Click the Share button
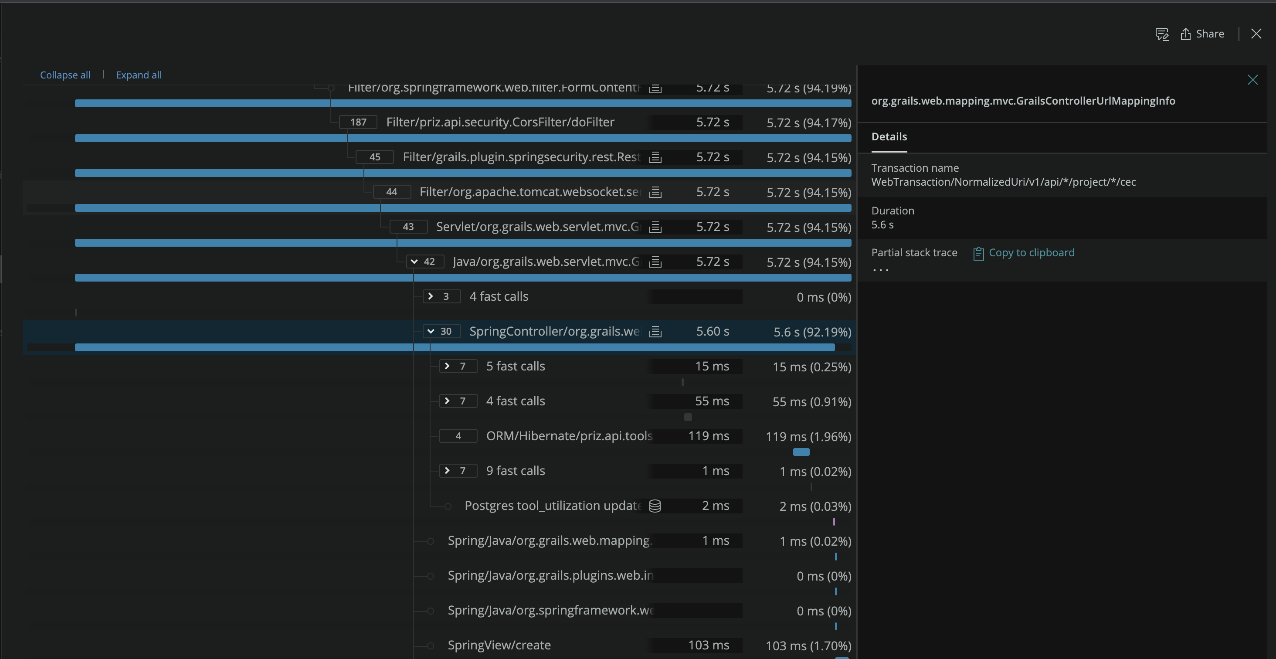This screenshot has width=1276, height=659. (1202, 34)
